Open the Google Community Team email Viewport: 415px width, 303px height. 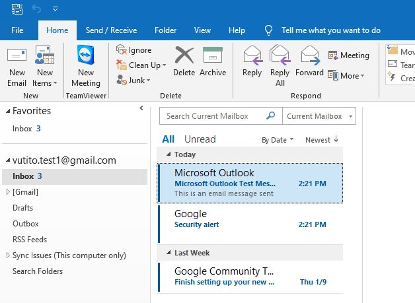point(250,277)
